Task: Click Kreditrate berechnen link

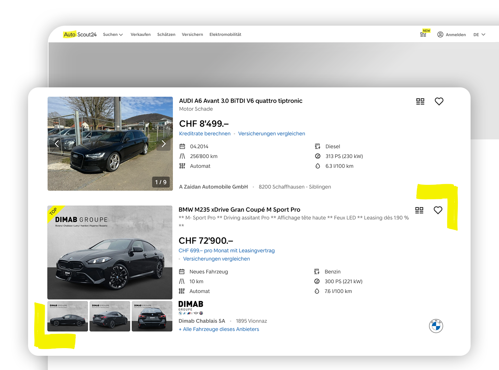Action: click(x=204, y=134)
